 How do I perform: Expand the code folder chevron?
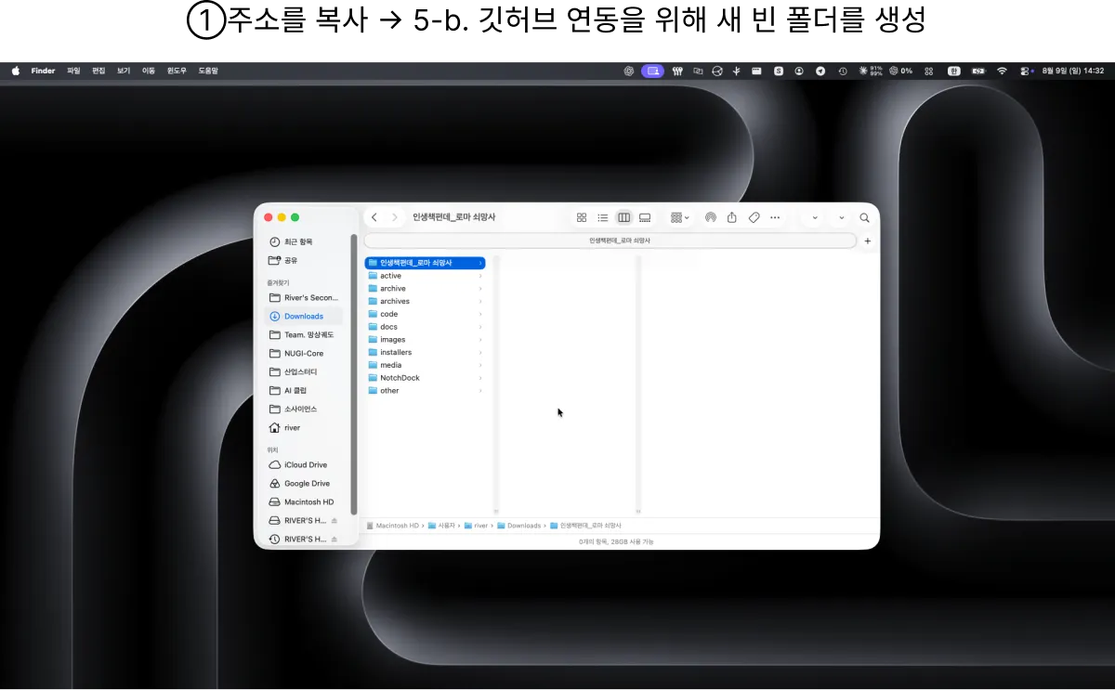tap(480, 314)
